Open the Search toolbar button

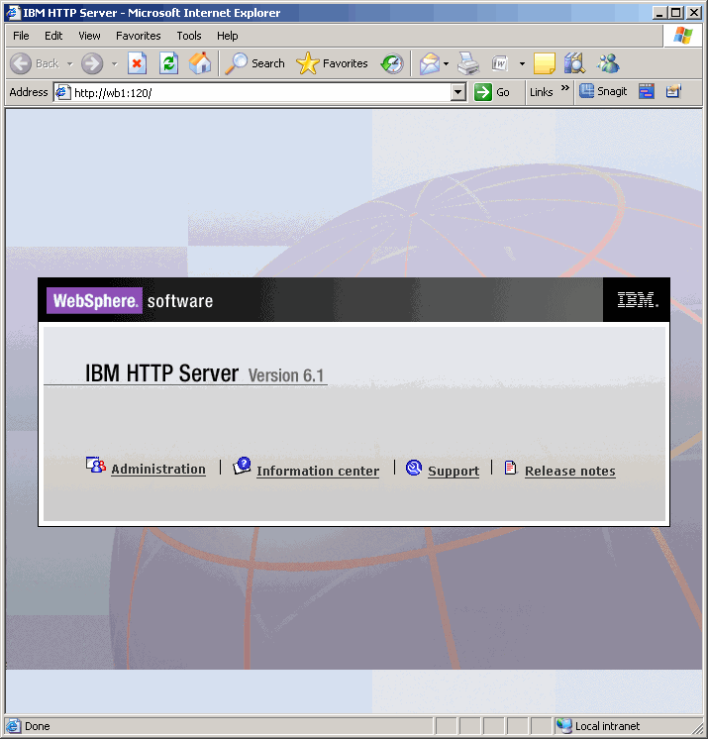click(x=255, y=63)
